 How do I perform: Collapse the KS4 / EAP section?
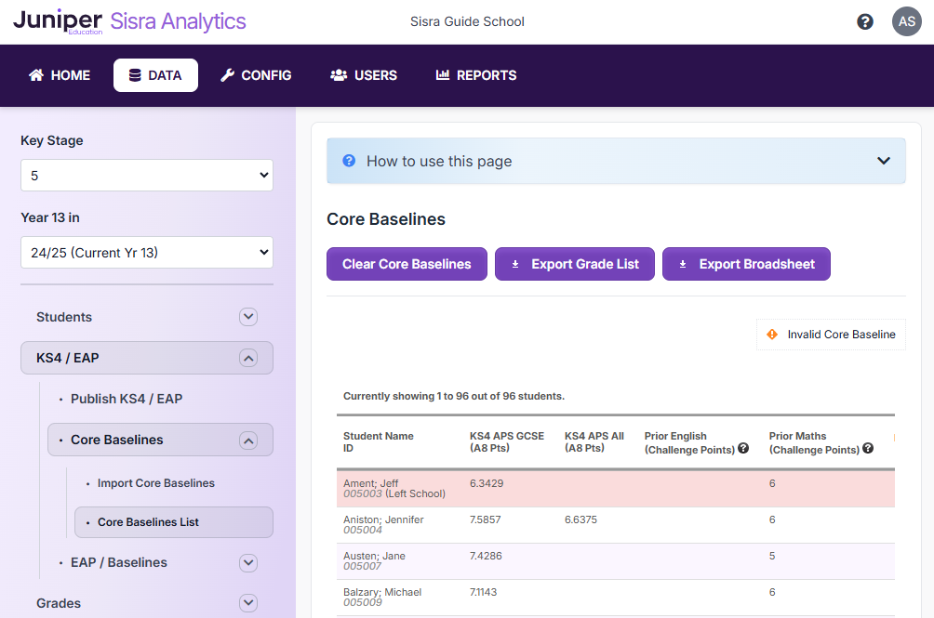coord(247,357)
